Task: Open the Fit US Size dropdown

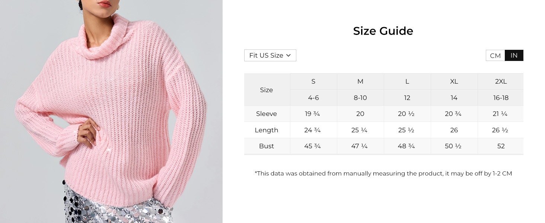Action: click(270, 55)
